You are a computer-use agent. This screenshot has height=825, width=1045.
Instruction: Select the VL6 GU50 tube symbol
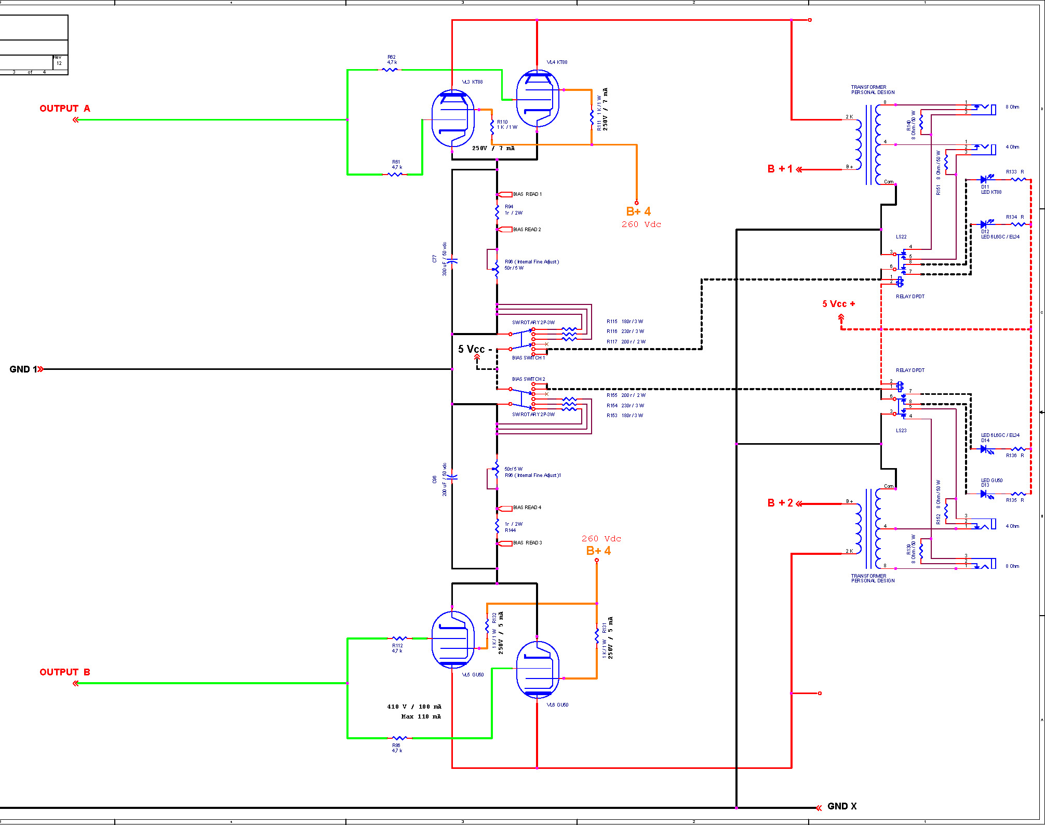[538, 670]
